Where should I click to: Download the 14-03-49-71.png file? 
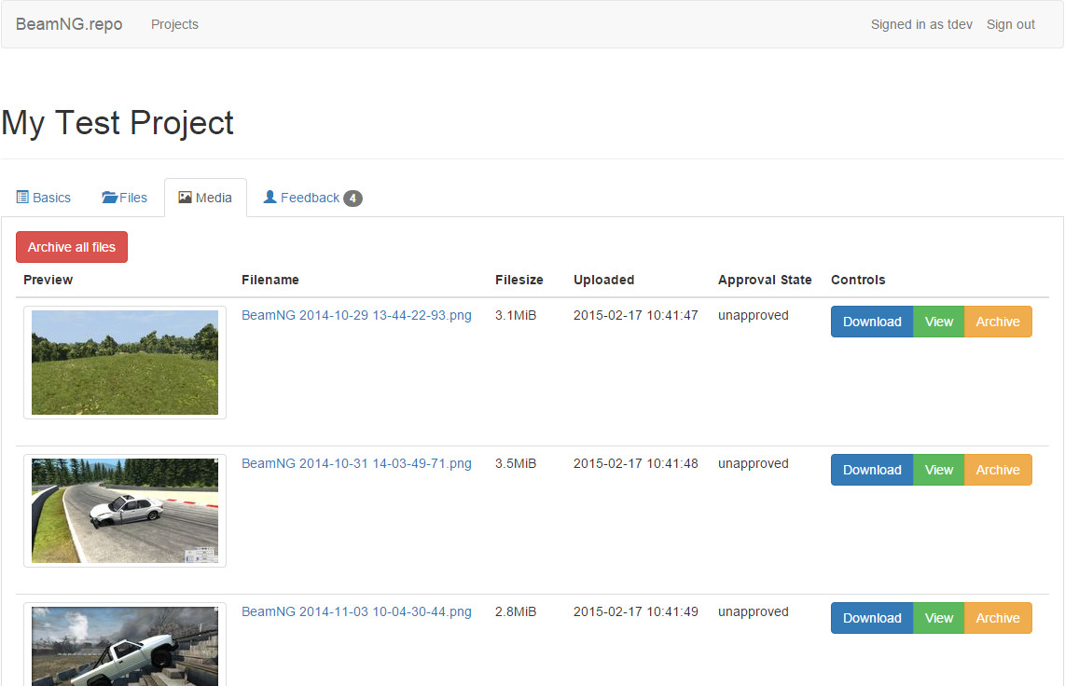tap(872, 470)
